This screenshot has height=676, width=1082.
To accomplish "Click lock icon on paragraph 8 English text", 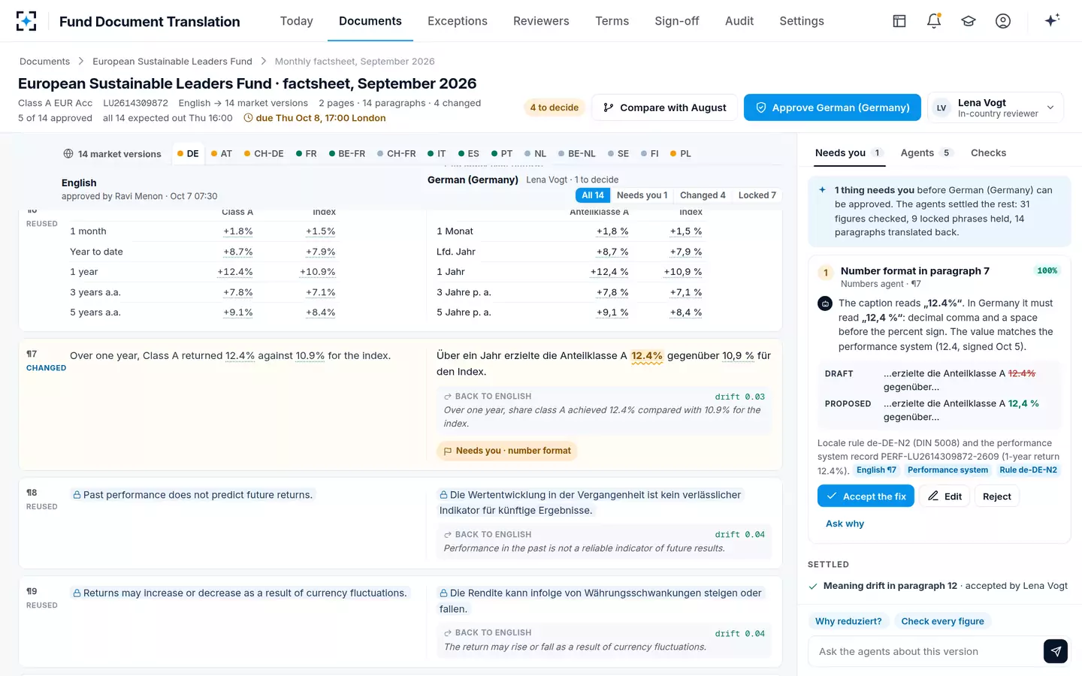I will (x=77, y=495).
